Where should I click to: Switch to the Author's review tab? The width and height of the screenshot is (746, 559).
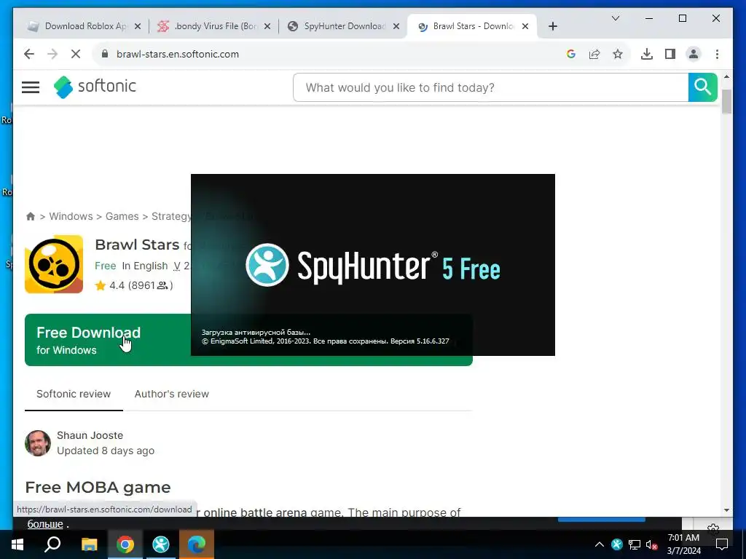(x=172, y=394)
